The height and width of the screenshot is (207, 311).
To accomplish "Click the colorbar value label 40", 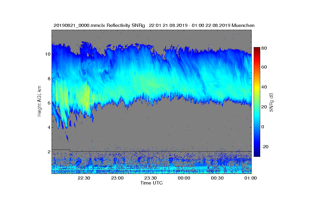I will click(265, 87).
